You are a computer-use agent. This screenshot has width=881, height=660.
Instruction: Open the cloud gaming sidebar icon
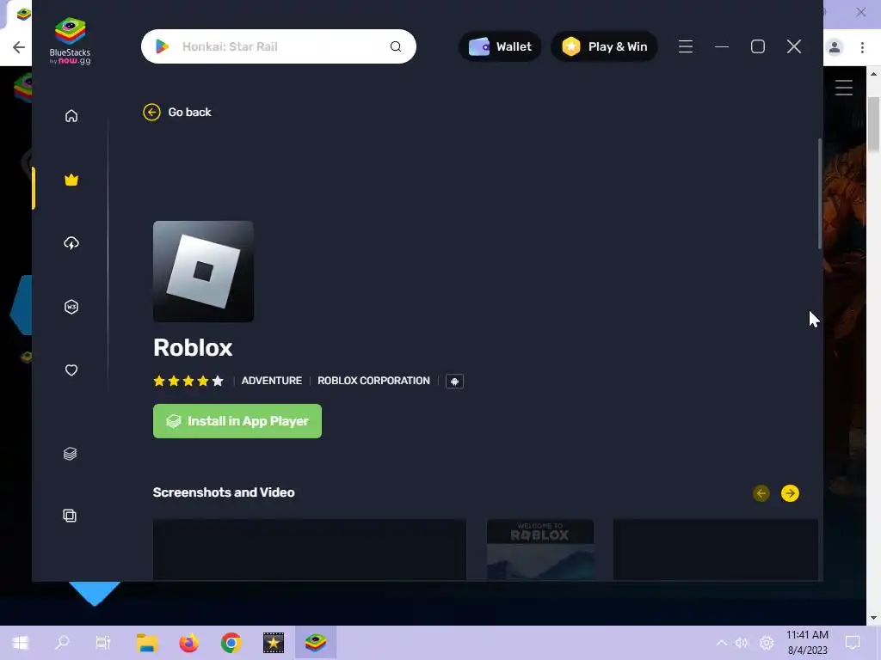[x=71, y=243]
